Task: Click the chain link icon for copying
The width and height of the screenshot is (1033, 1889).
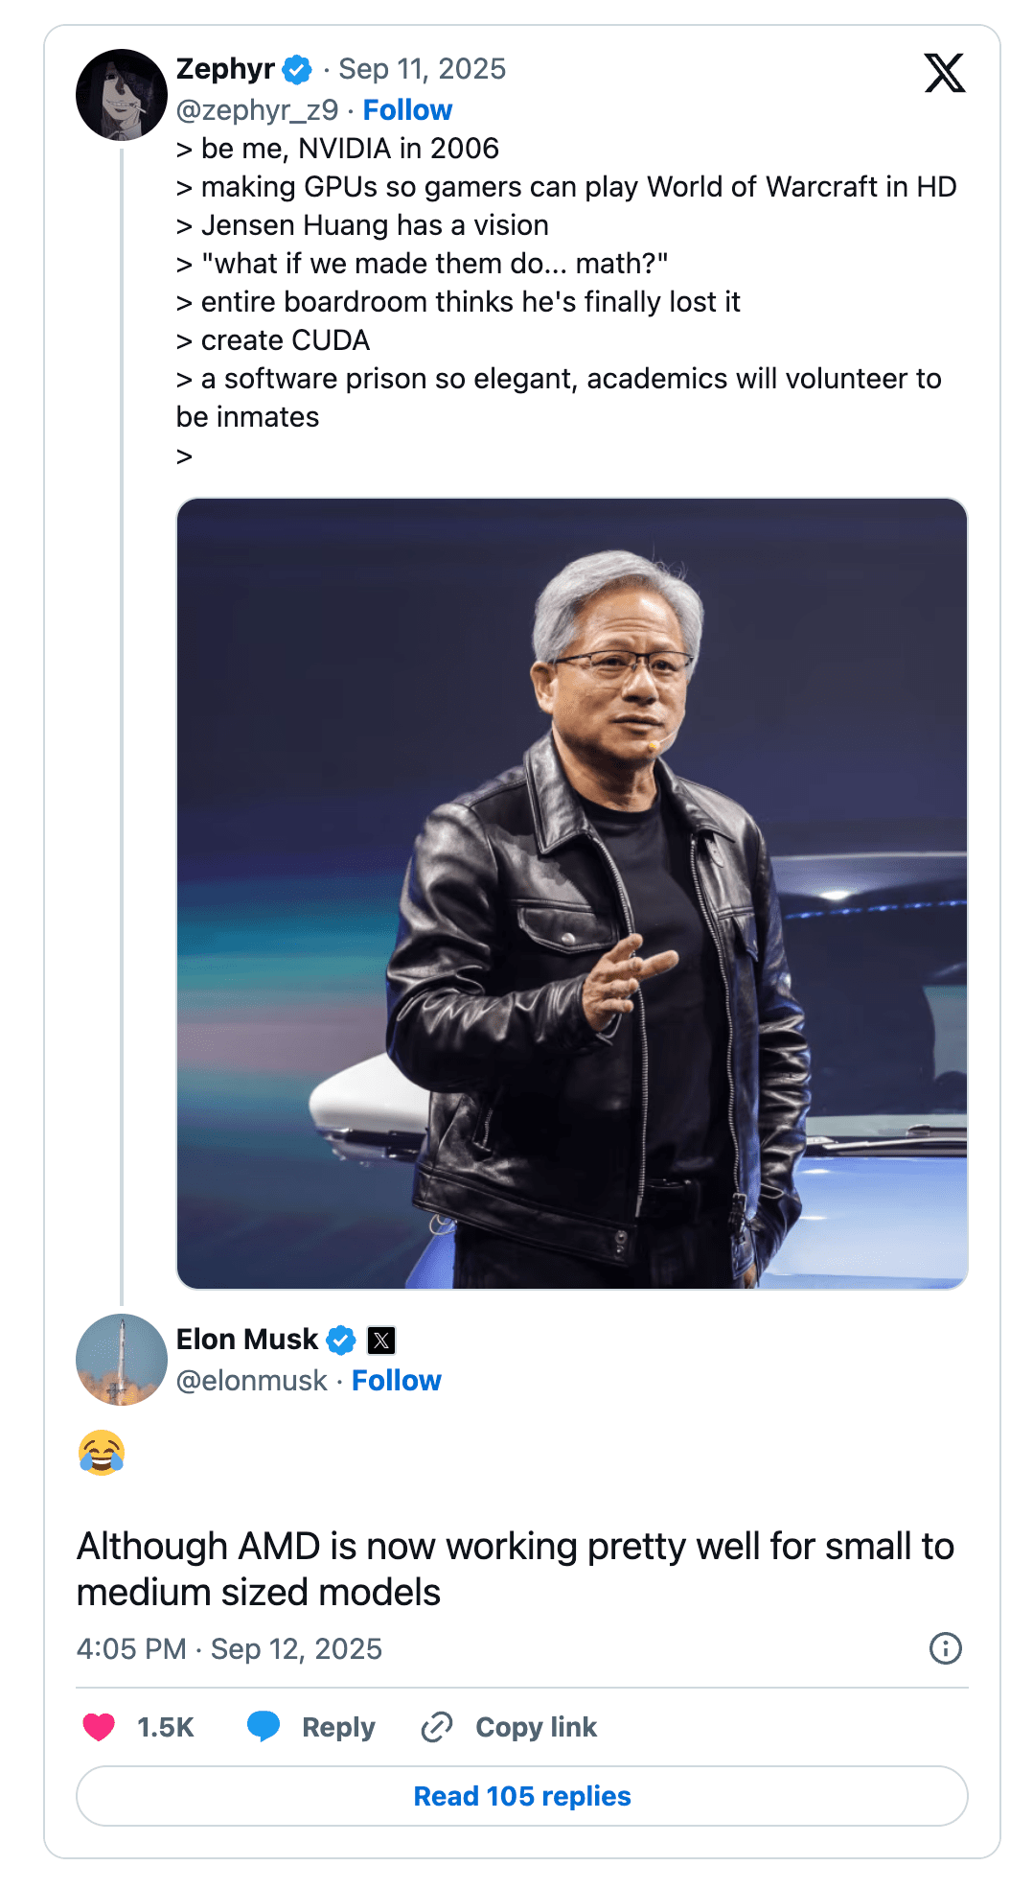Action: pyautogui.click(x=438, y=1726)
